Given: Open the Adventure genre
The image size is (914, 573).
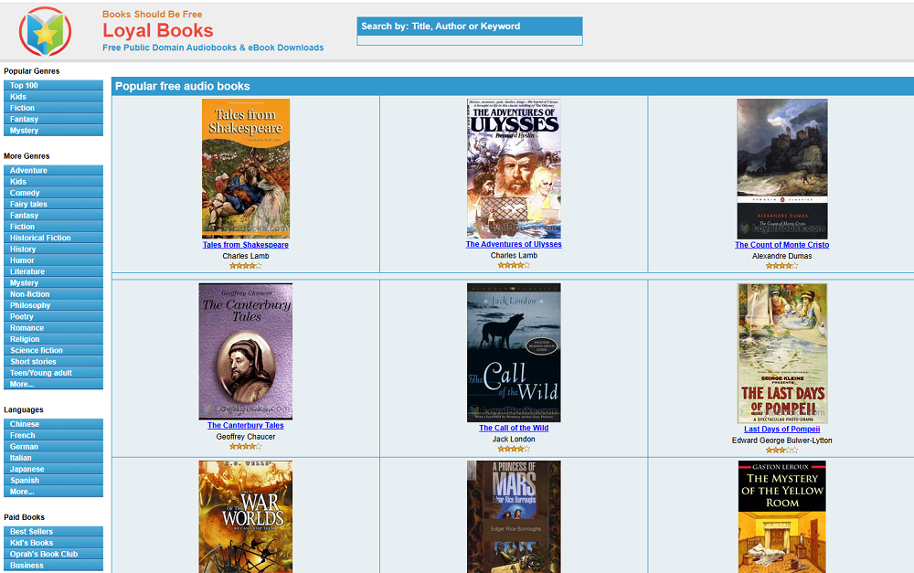Looking at the screenshot, I should [x=53, y=170].
